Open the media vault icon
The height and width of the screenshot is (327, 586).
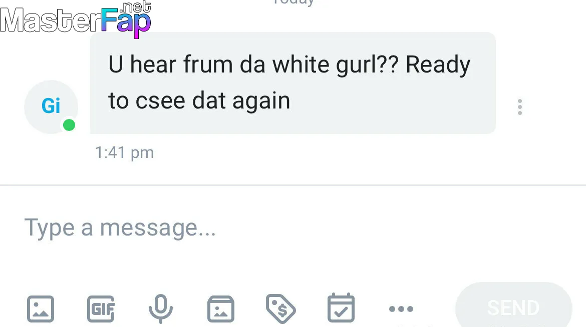click(x=221, y=308)
